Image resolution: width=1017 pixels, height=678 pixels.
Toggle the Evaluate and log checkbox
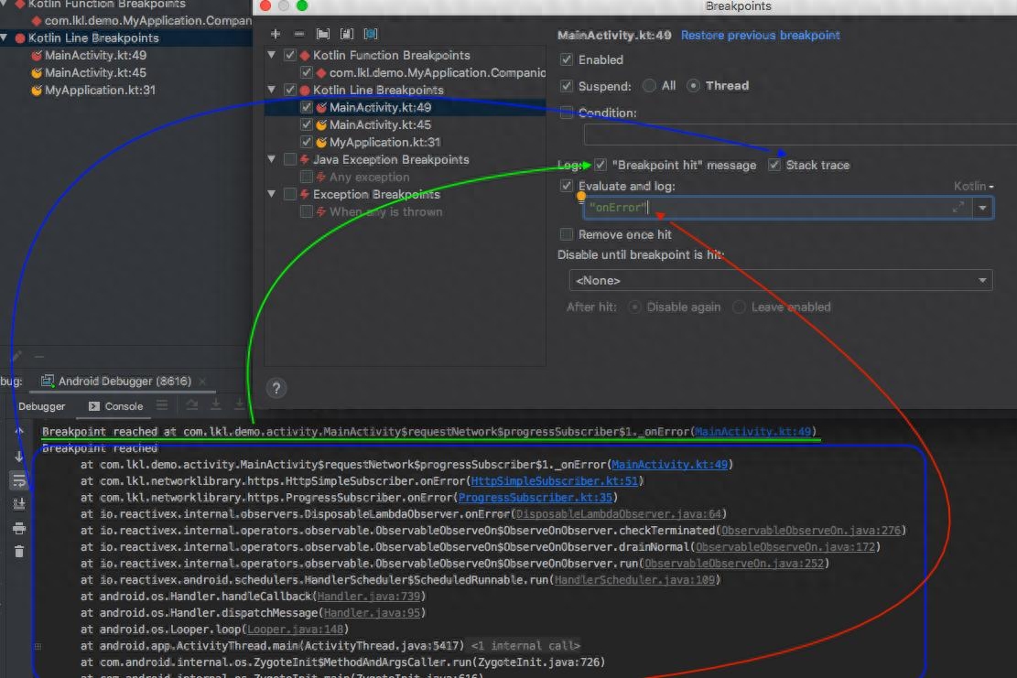(567, 186)
